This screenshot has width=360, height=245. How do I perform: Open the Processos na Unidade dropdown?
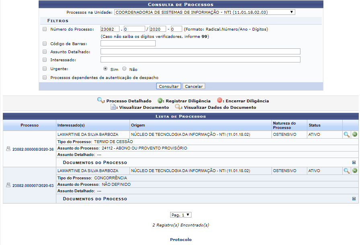point(204,12)
